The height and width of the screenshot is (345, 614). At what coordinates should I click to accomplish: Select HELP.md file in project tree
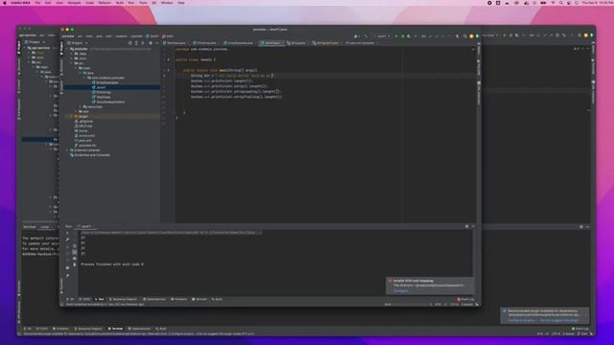pyautogui.click(x=83, y=126)
